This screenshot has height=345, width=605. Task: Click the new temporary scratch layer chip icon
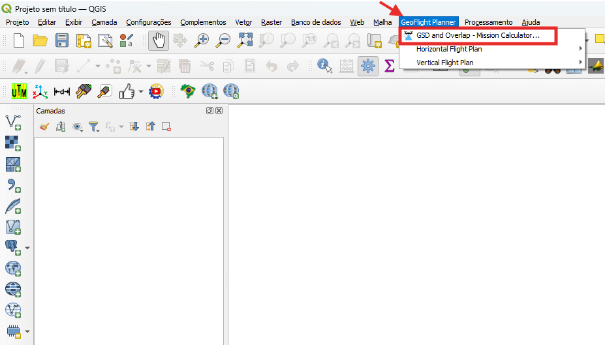pyautogui.click(x=14, y=331)
